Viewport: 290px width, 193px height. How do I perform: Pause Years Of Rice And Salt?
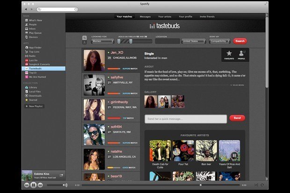pyautogui.click(x=234, y=156)
